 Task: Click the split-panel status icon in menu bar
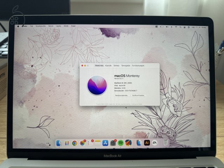(156, 27)
